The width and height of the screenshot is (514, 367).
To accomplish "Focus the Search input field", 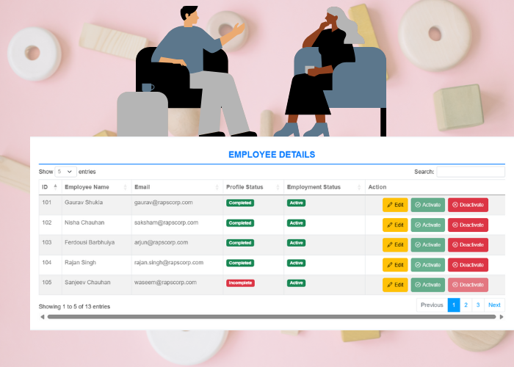I will 471,172.
